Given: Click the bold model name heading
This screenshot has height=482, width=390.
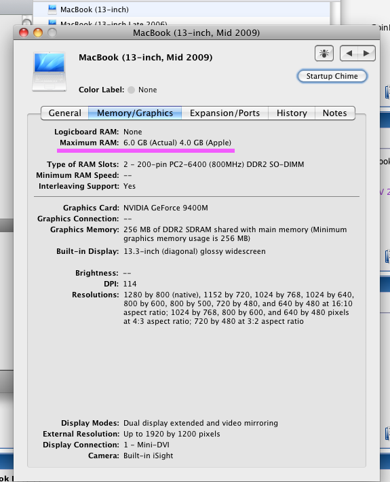Looking at the screenshot, I should [146, 58].
